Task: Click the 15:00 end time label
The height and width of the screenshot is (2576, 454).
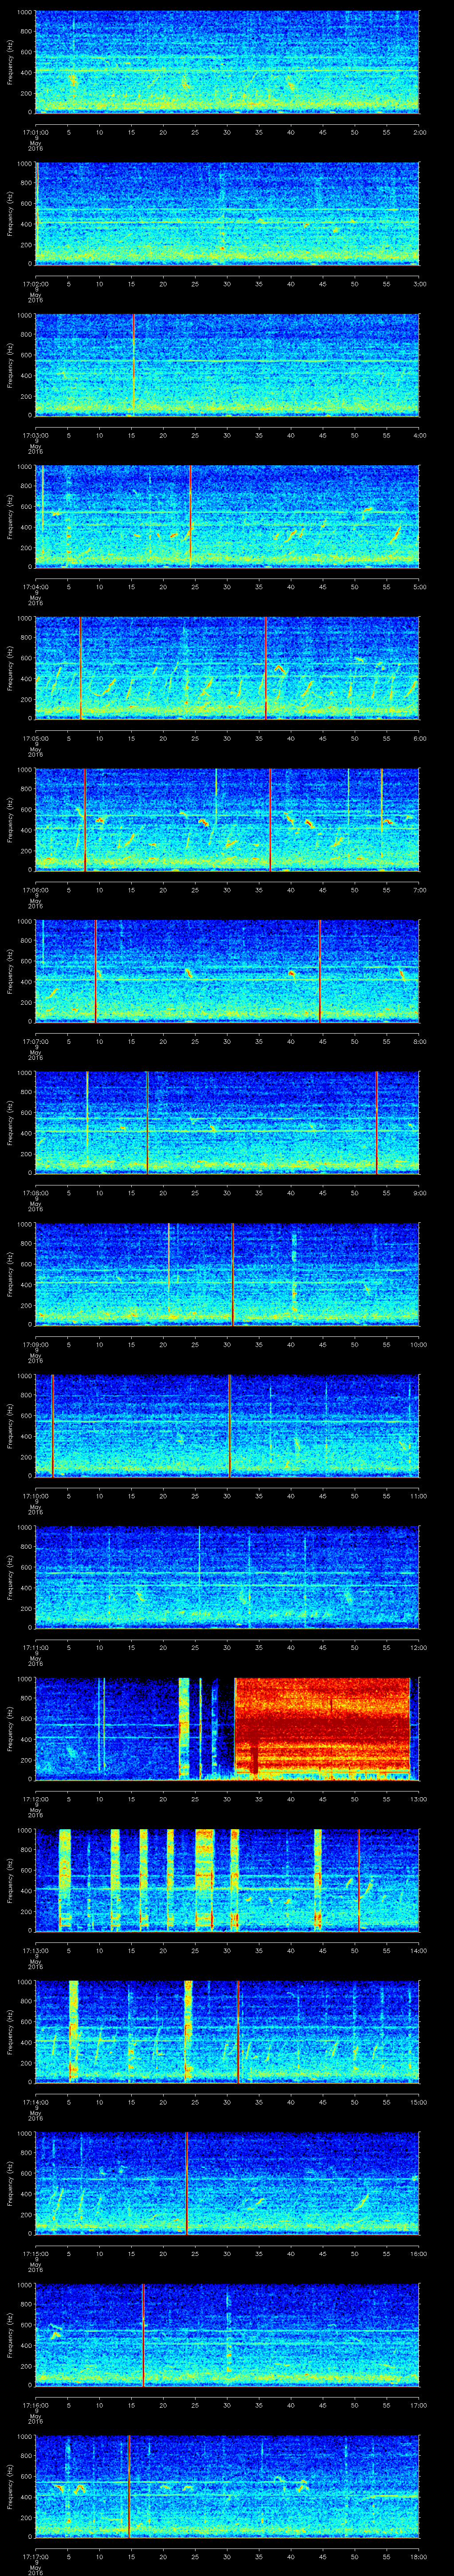Action: point(418,2101)
